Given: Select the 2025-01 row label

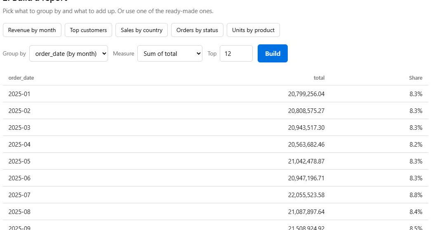Looking at the screenshot, I should 19,94.
